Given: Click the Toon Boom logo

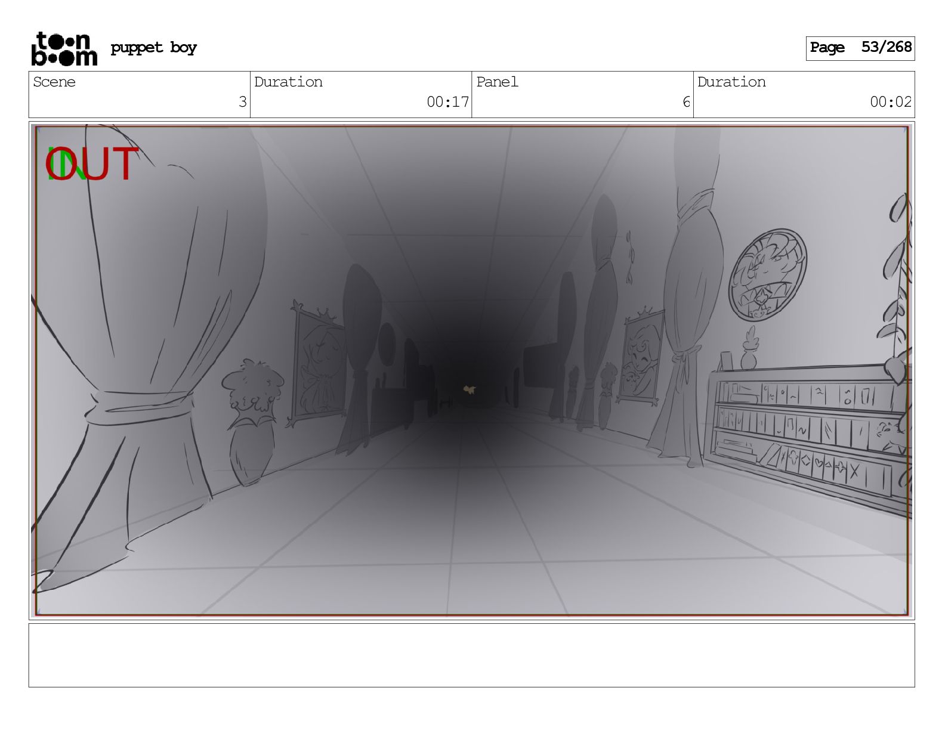Looking at the screenshot, I should click(x=64, y=49).
